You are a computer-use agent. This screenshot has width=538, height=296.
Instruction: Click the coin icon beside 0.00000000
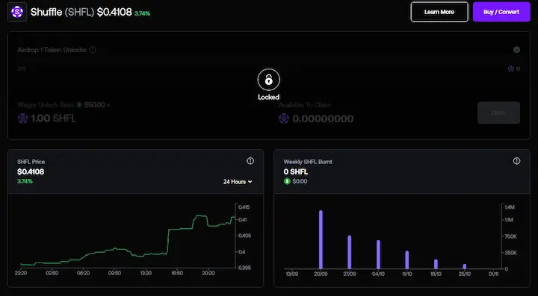click(x=284, y=119)
